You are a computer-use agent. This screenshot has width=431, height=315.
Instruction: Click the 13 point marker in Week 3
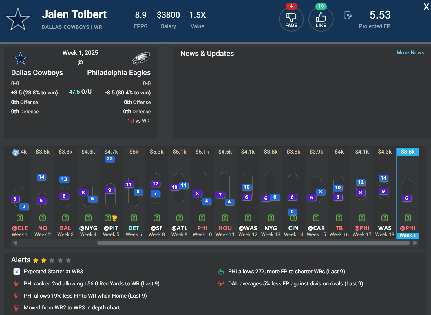[x=64, y=179]
